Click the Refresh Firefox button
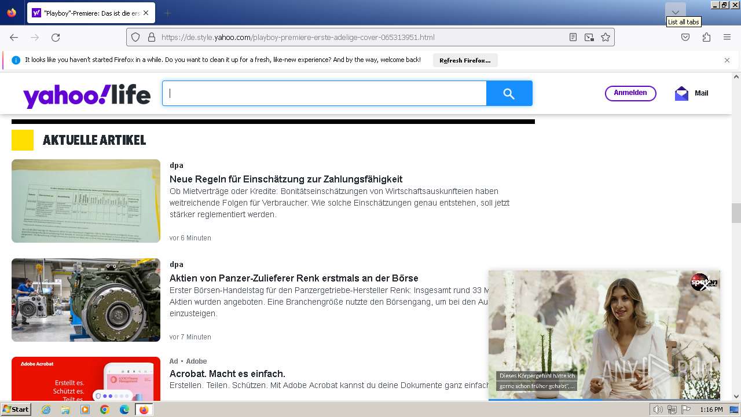Screen dimensions: 741x417 pyautogui.click(x=465, y=60)
